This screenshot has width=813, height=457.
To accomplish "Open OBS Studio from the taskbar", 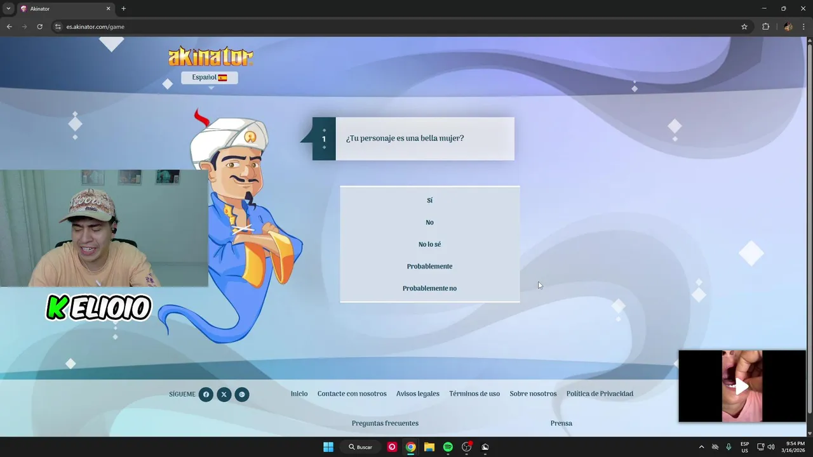I will [467, 447].
